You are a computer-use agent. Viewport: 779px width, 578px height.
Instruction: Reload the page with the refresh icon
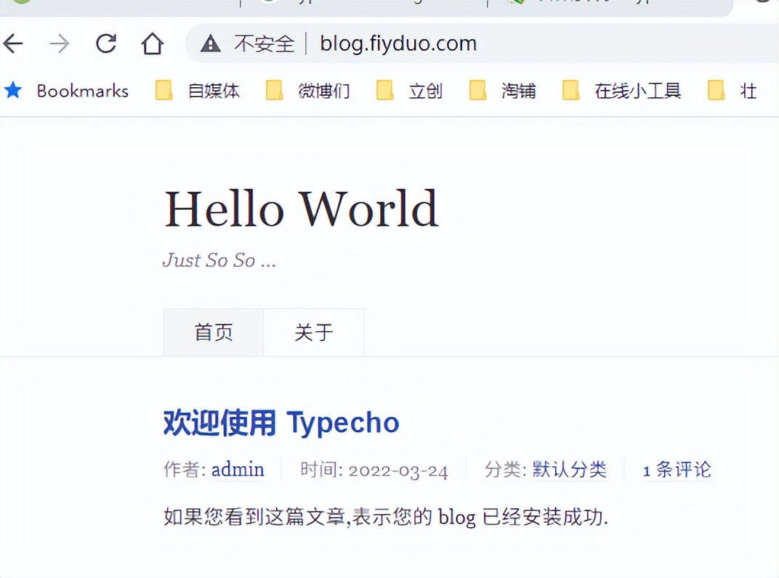click(x=106, y=44)
